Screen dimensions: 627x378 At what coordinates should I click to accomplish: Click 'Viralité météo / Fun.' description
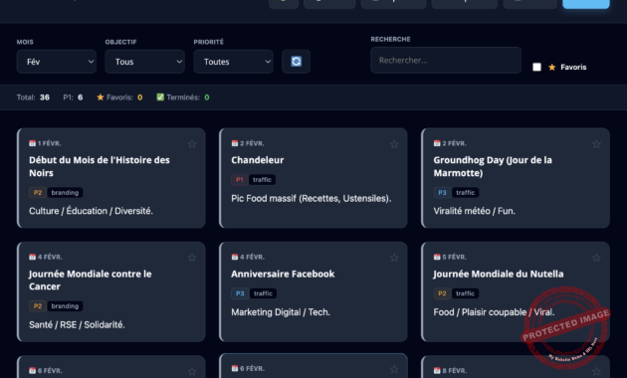[x=475, y=211]
